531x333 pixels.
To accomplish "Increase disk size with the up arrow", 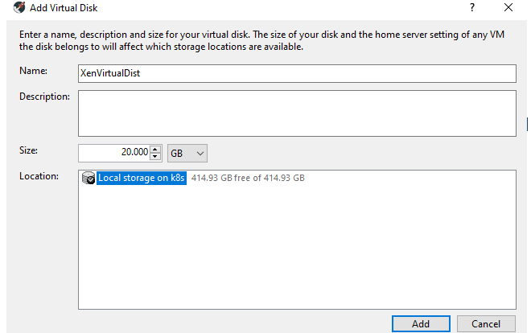I will (x=155, y=149).
